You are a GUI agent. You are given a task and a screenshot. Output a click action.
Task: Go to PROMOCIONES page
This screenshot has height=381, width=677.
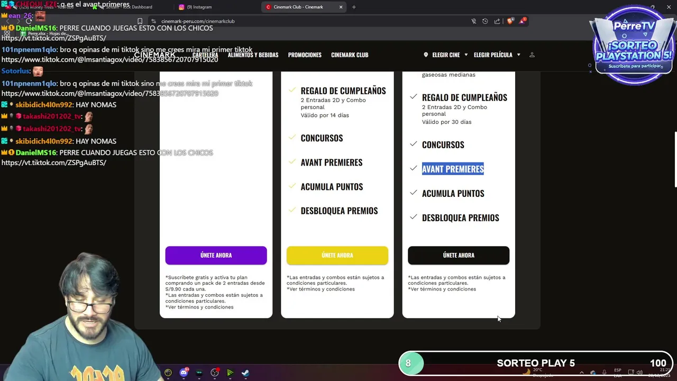click(x=305, y=55)
